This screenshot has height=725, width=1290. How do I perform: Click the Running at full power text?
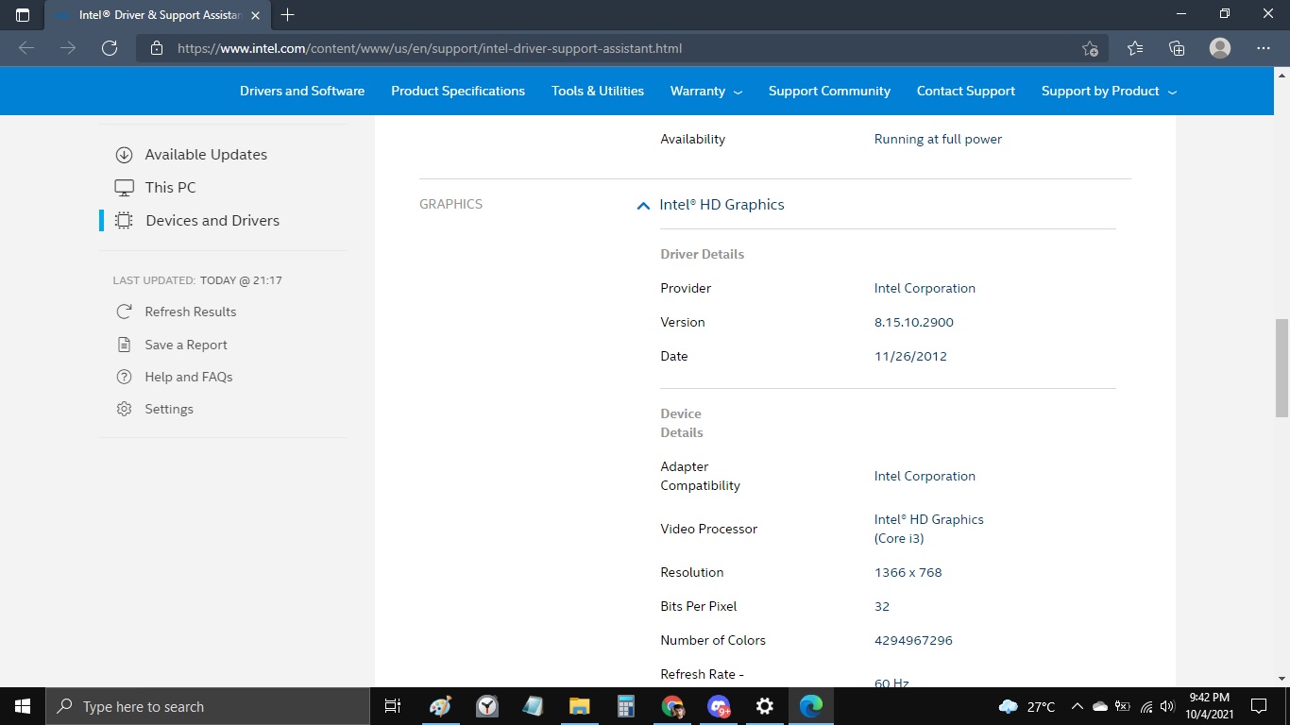(938, 139)
